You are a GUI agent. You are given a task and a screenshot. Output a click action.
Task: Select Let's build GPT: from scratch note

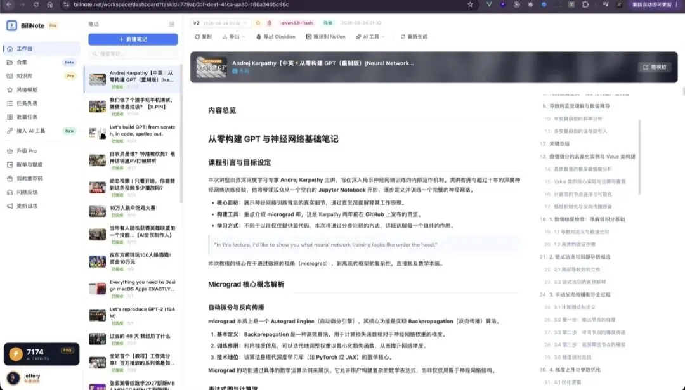(x=133, y=133)
